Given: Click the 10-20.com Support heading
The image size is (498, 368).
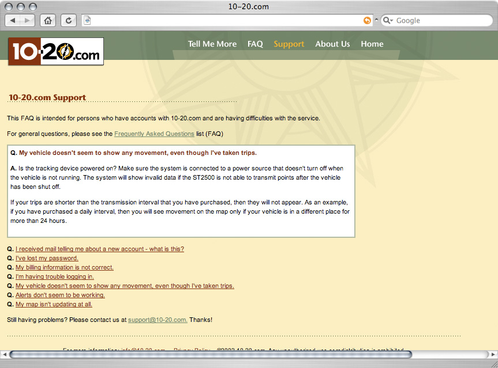Looking at the screenshot, I should click(x=47, y=97).
